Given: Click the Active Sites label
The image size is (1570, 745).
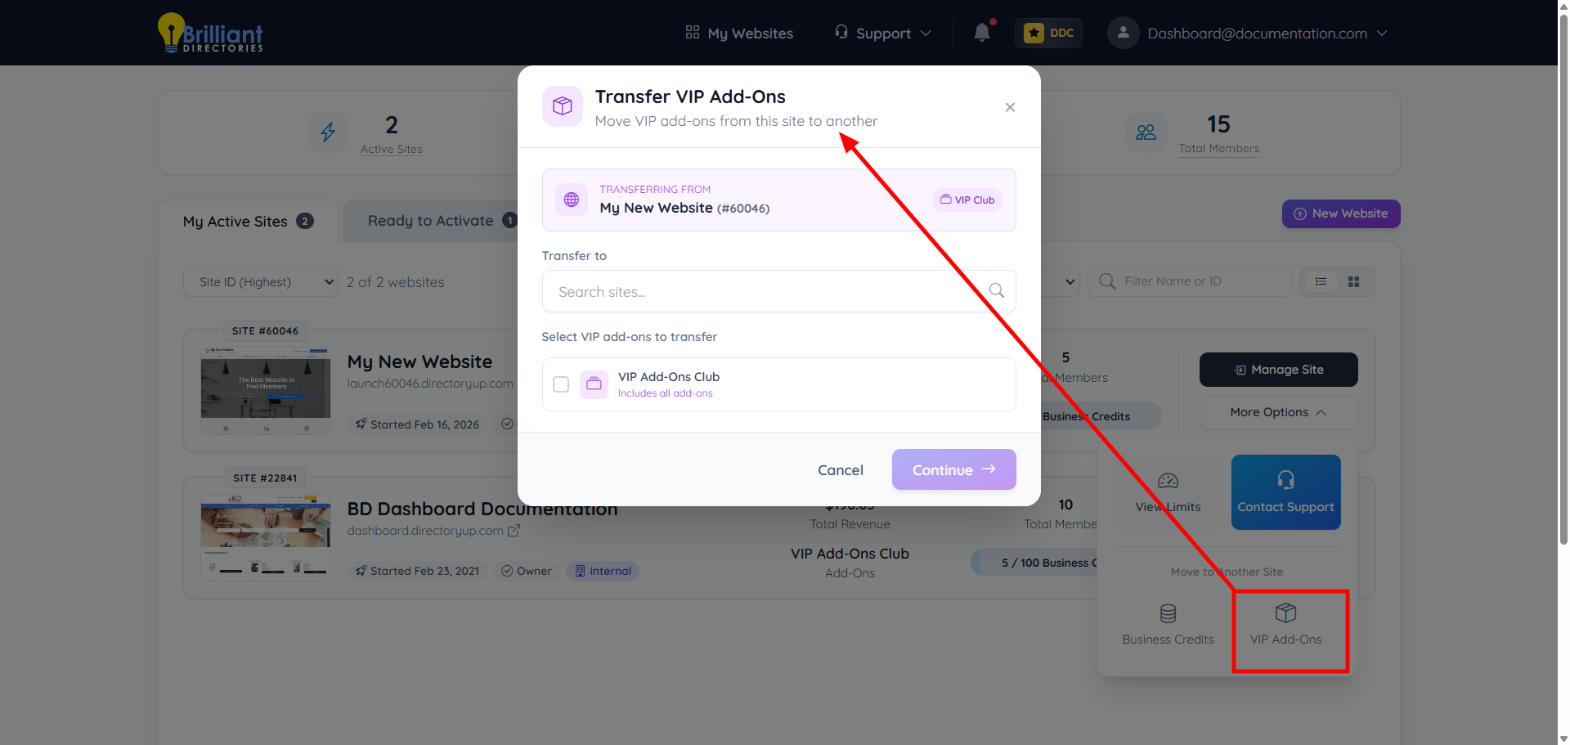Looking at the screenshot, I should pos(391,149).
